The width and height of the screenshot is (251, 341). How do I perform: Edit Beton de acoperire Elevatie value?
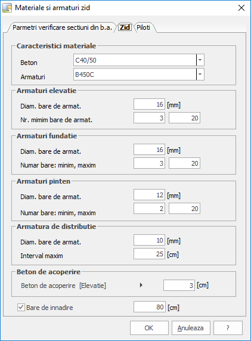coord(179,286)
